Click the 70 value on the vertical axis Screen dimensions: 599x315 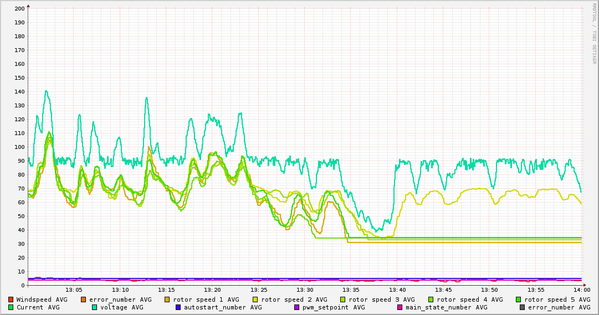(22, 189)
